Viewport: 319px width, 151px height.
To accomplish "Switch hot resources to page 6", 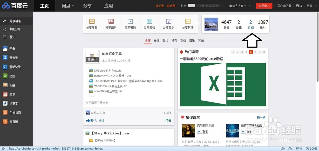I will (255, 52).
